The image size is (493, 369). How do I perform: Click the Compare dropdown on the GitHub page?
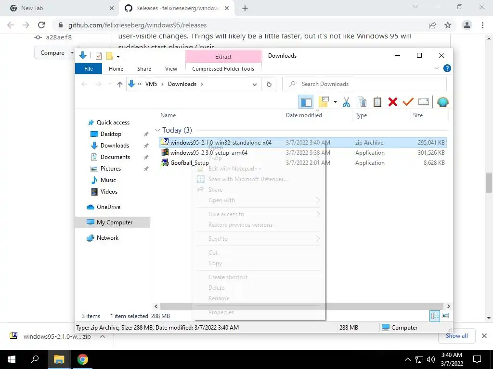pos(54,53)
